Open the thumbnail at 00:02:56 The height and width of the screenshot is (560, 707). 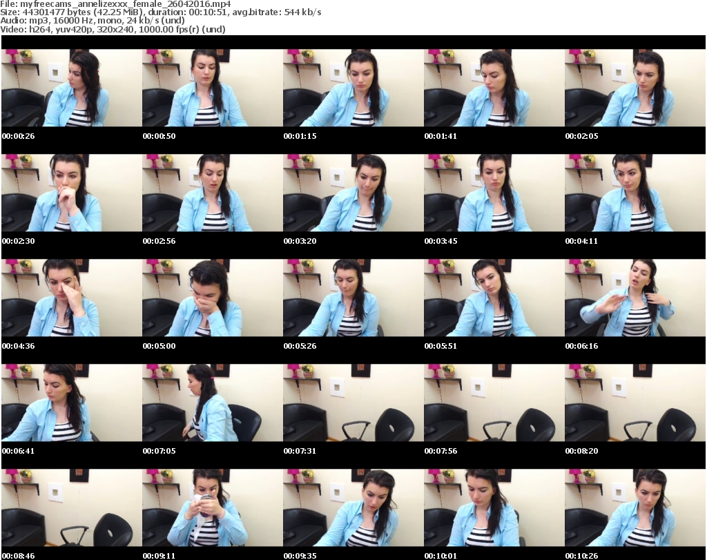click(x=213, y=193)
